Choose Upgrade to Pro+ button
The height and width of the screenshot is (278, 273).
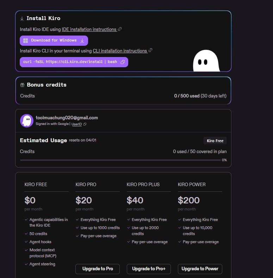pos(149,268)
